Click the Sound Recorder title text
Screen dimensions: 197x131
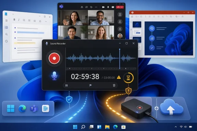(x=58, y=44)
